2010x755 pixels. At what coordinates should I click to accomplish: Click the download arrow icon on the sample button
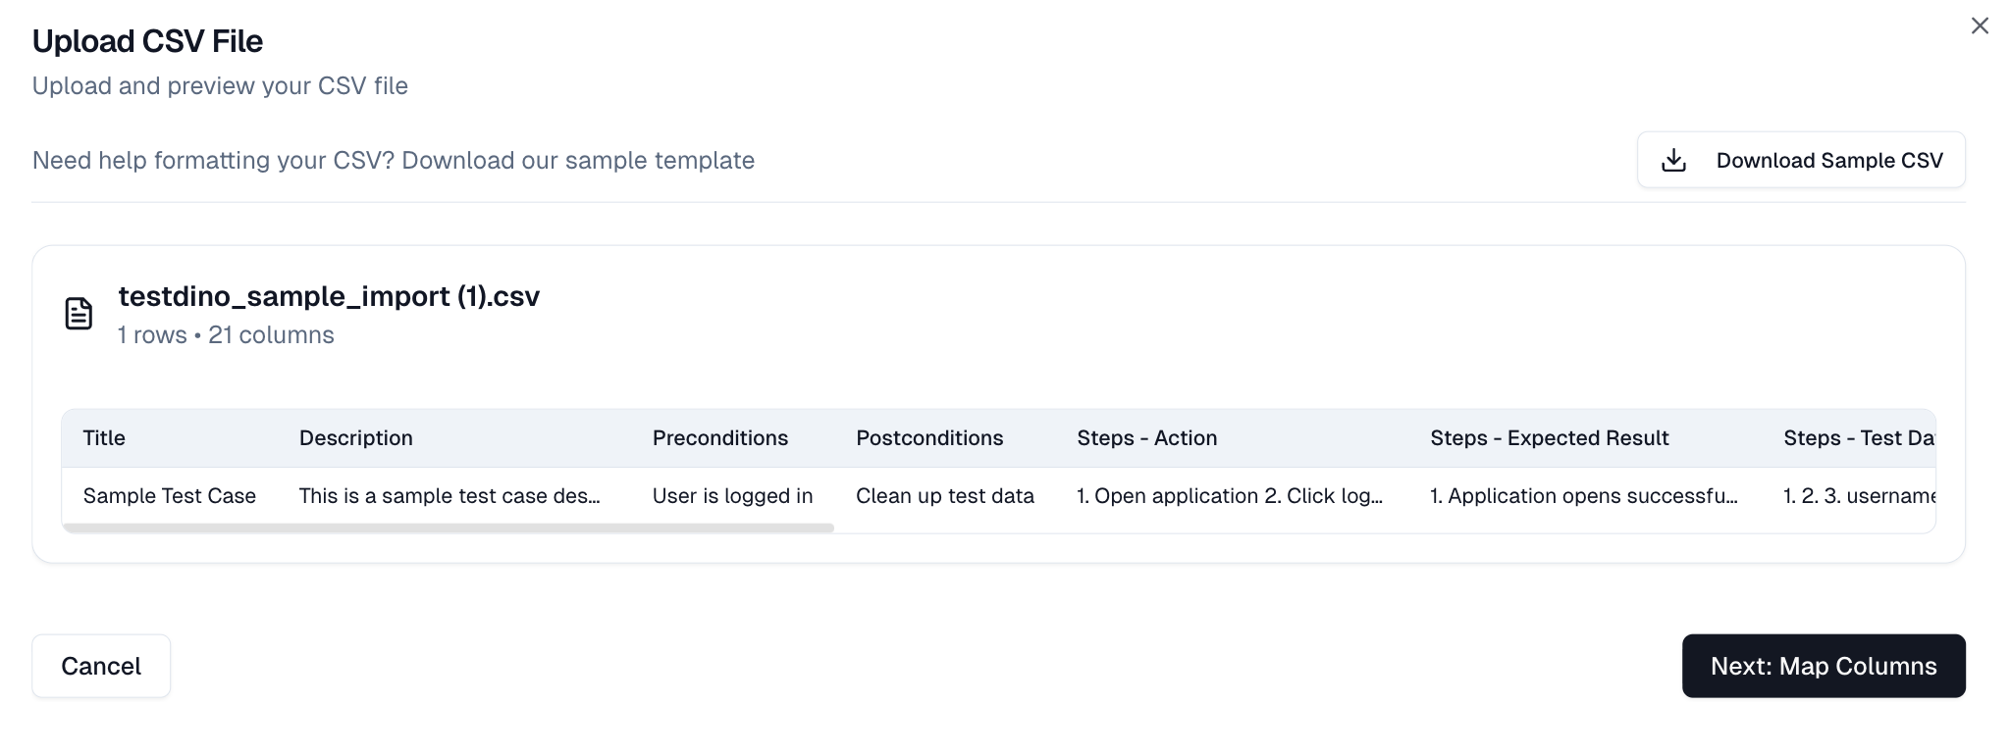1673,159
